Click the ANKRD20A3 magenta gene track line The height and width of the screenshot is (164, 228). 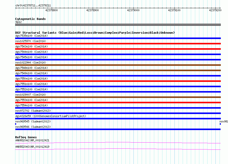(118, 149)
